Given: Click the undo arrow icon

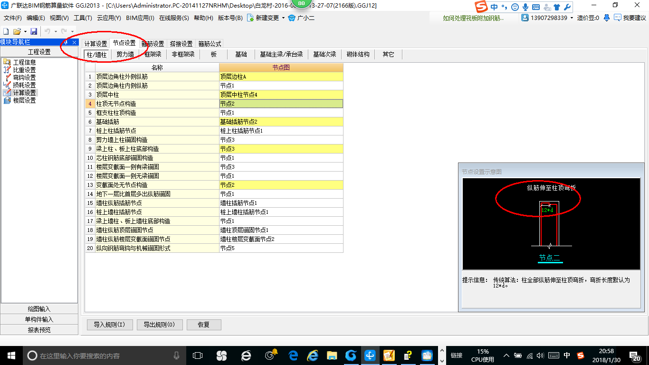Looking at the screenshot, I should tap(47, 31).
